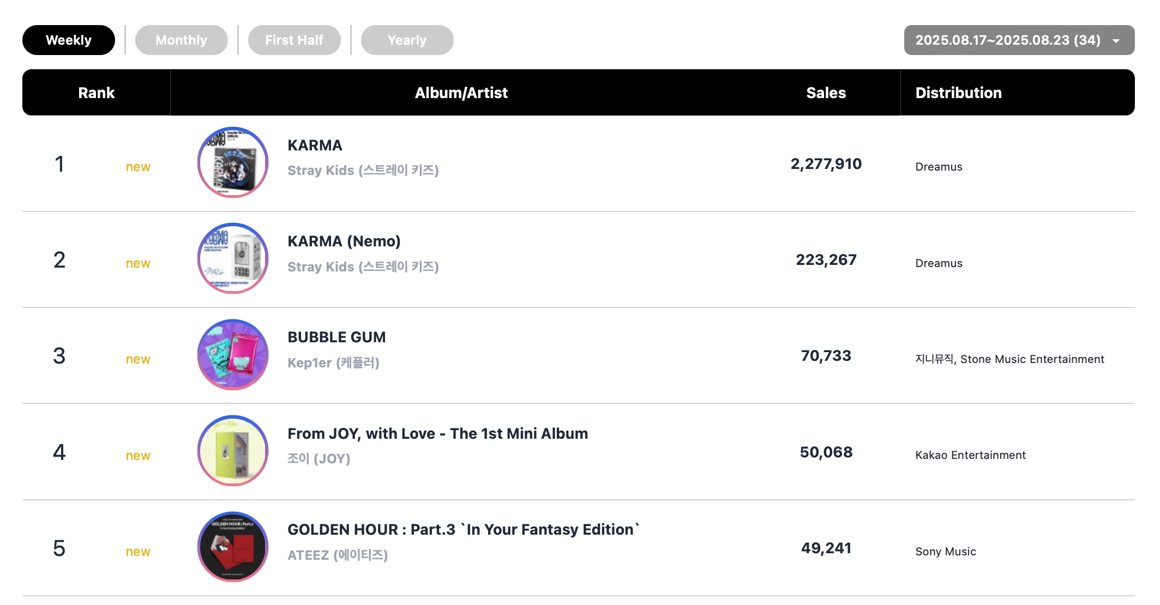Click the BUBBLE GUM album artwork
Image resolution: width=1160 pixels, height=605 pixels.
(x=233, y=355)
